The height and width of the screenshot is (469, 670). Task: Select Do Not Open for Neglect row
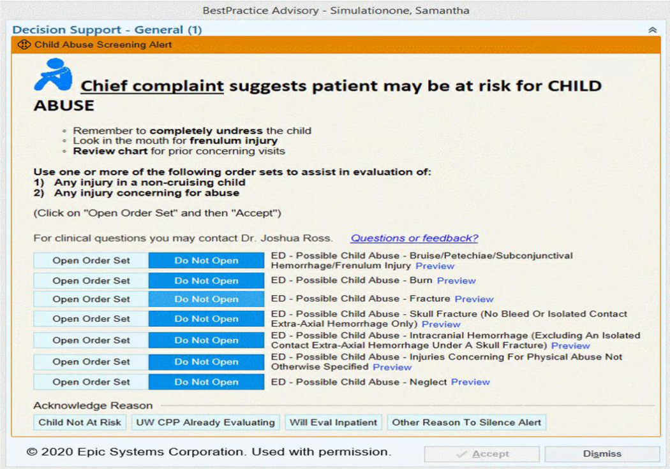pos(206,382)
